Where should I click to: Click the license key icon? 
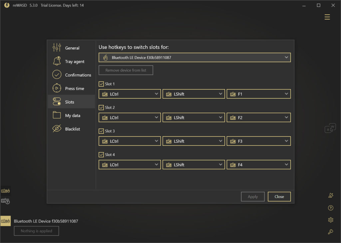click(331, 232)
